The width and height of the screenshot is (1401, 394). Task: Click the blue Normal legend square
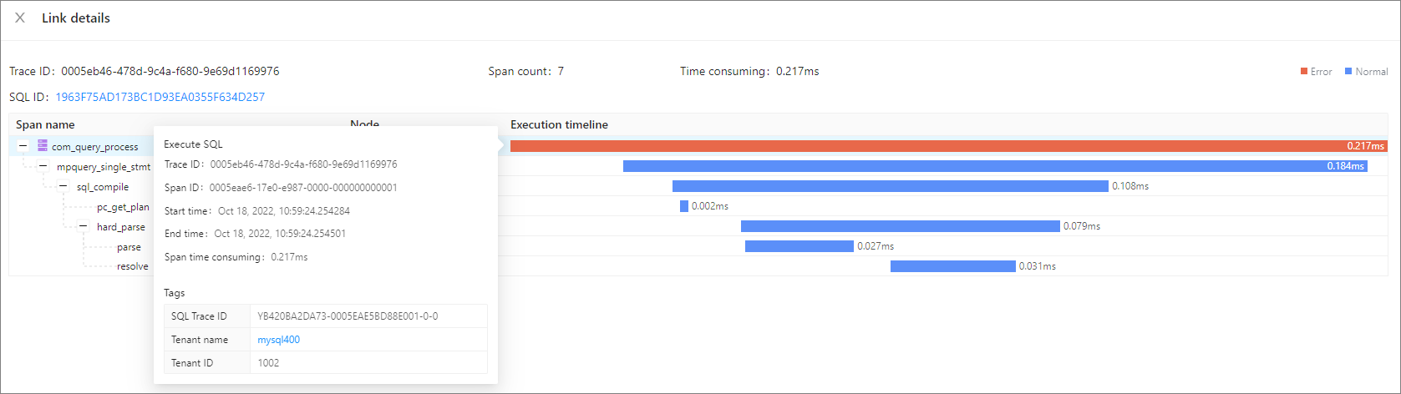click(x=1348, y=72)
